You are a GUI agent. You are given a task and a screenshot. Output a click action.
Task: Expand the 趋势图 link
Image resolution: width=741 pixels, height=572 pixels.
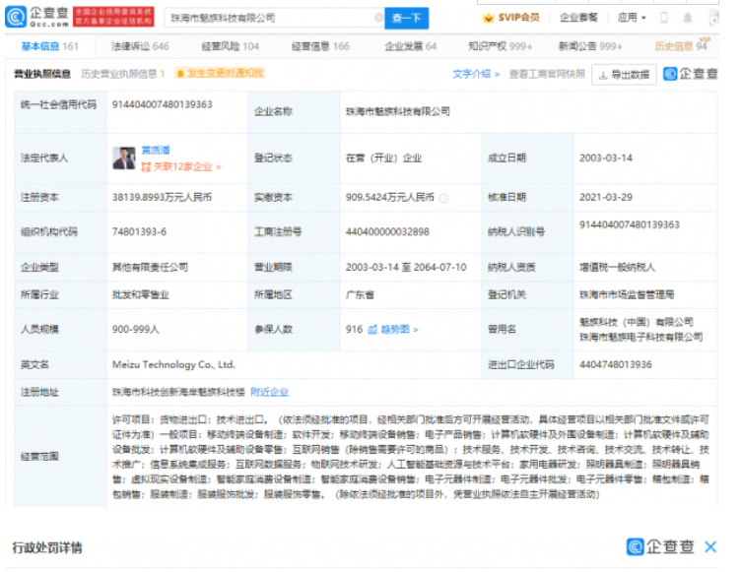tap(399, 329)
